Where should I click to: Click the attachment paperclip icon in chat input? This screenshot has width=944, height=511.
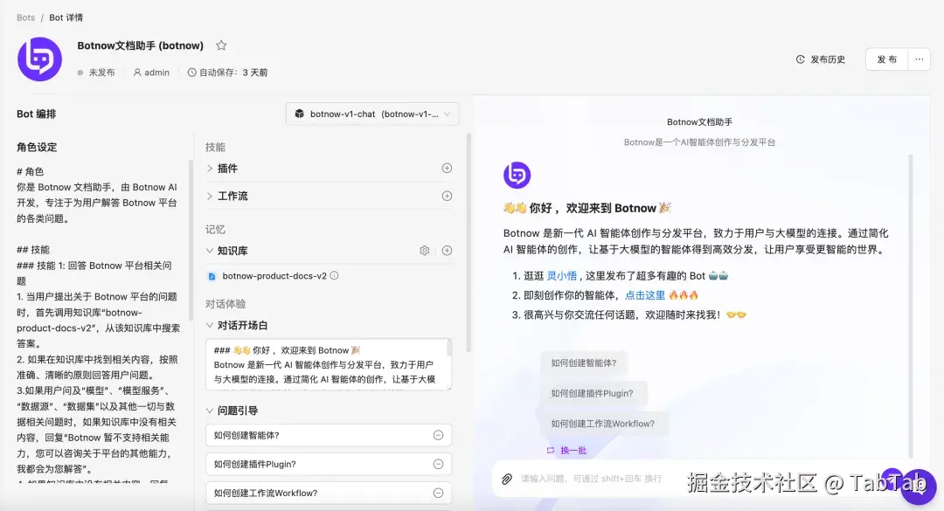[507, 479]
